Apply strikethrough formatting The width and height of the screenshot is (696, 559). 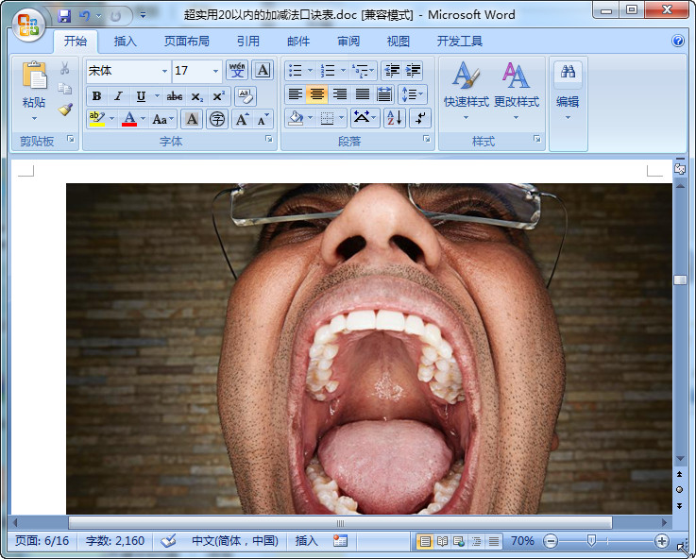coord(175,96)
